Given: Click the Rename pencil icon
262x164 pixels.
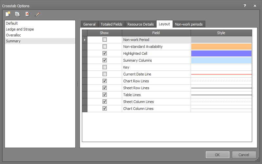Looking at the screenshot, I should pos(37,14).
